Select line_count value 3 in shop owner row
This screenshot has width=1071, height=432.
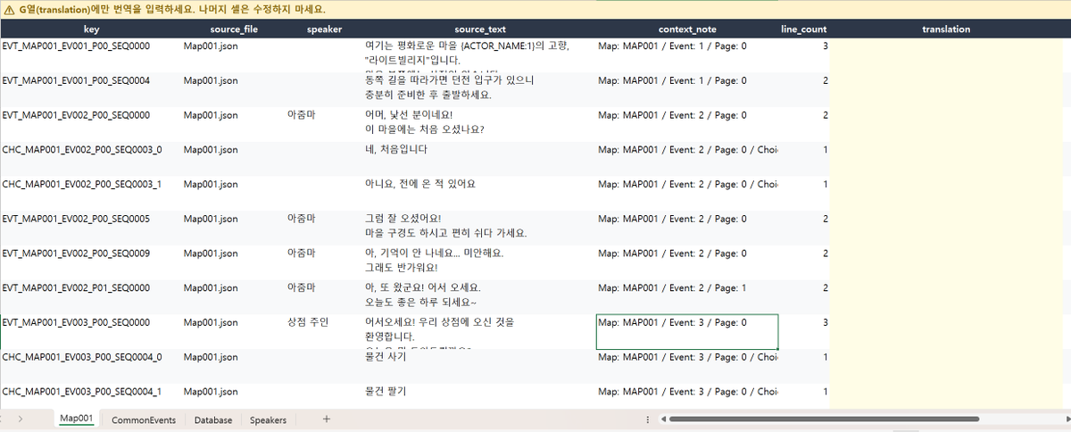click(x=803, y=332)
